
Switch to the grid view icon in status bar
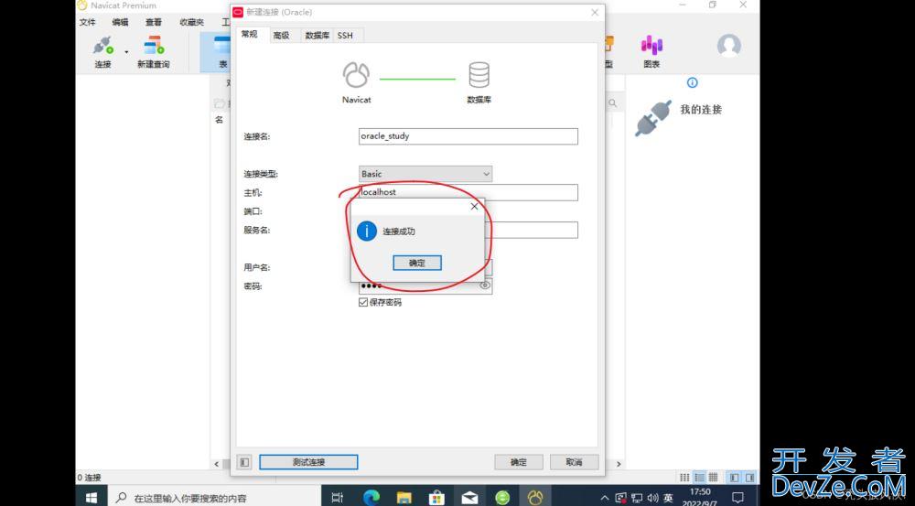point(713,478)
